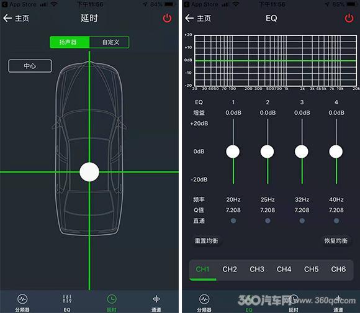
Task: Tap the red power icon on delay screen
Action: pos(167,18)
